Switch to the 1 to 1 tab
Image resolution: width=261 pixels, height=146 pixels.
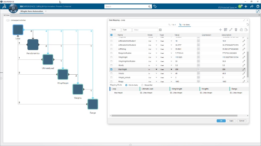coord(172,25)
